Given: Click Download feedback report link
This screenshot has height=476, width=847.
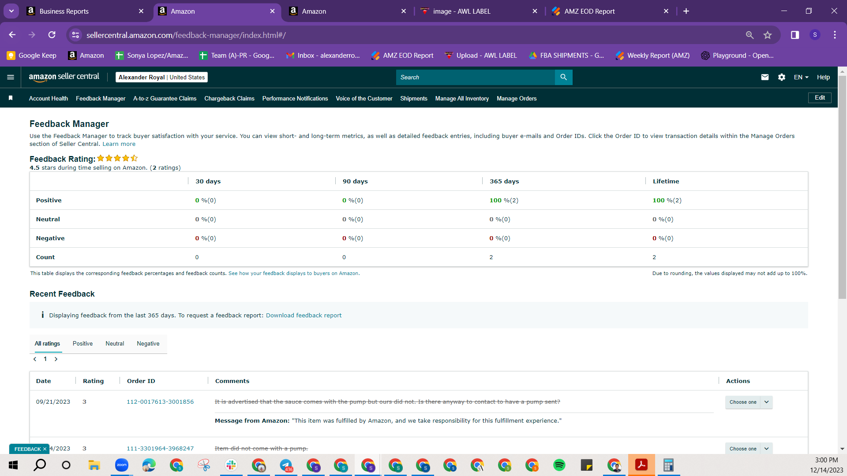Looking at the screenshot, I should pyautogui.click(x=304, y=315).
